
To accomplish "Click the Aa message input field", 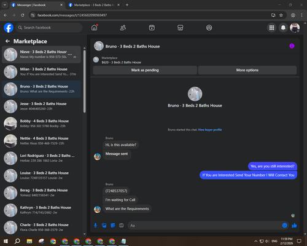I will click(x=204, y=226).
